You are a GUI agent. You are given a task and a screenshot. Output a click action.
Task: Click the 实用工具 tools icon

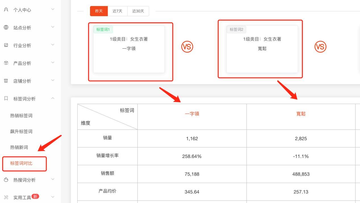click(6, 197)
